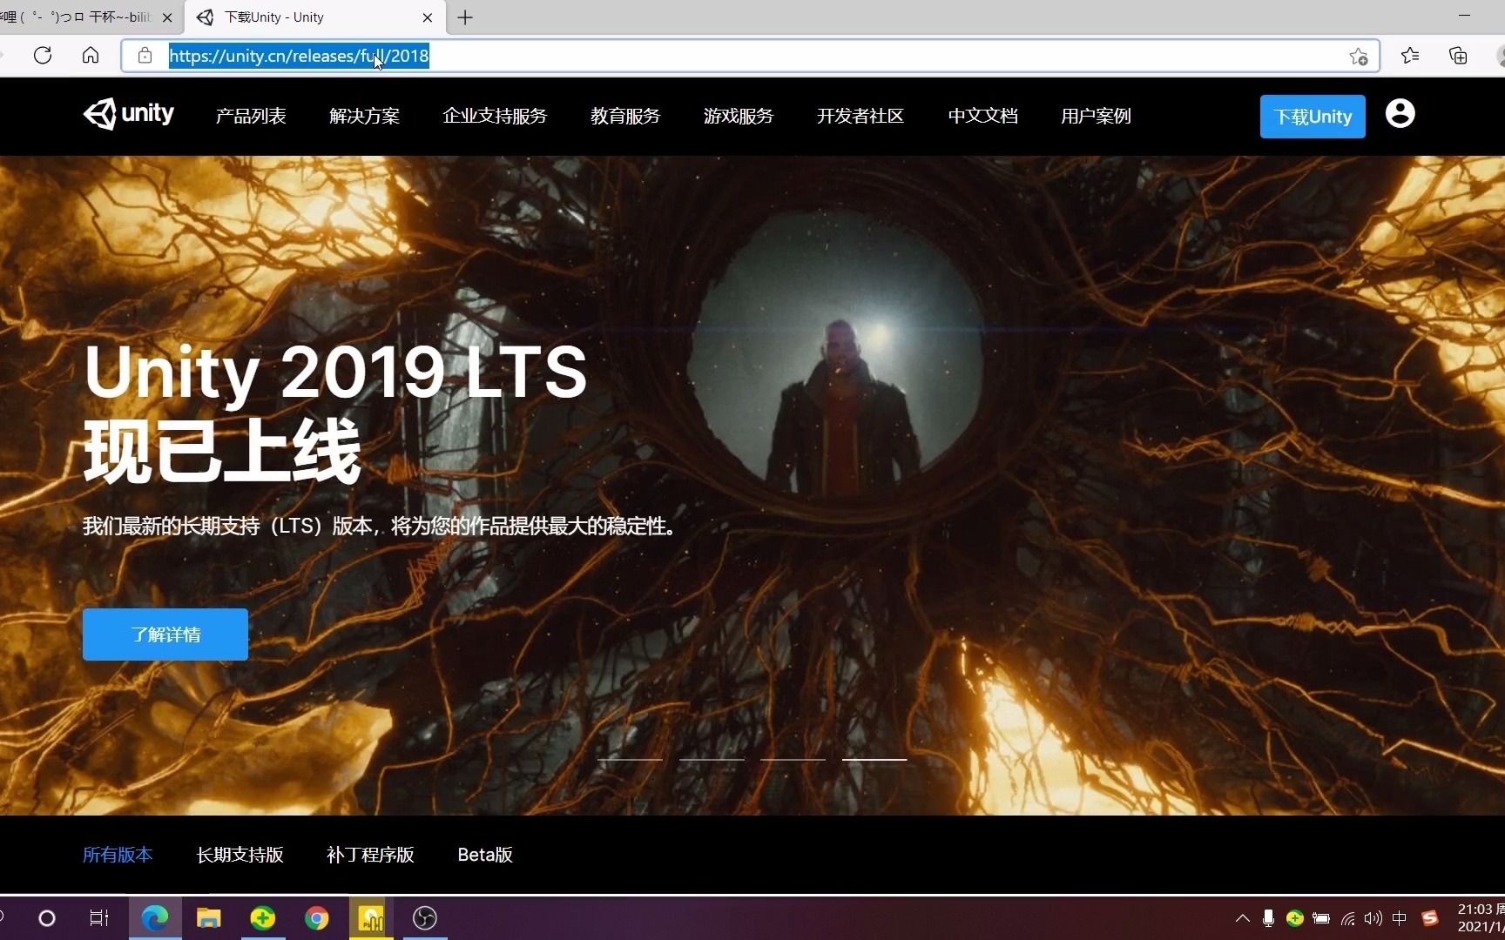Show the third carousel slide indicator
The height and width of the screenshot is (940, 1505).
[793, 759]
